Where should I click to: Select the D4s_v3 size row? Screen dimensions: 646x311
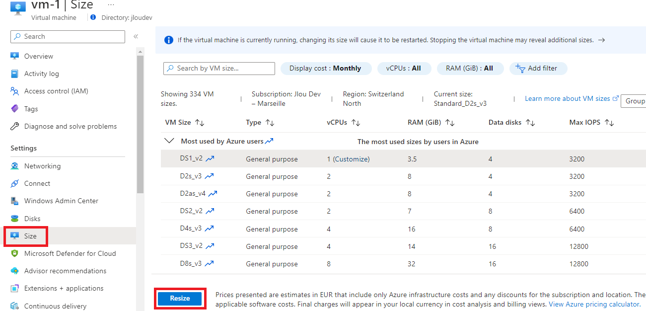tap(403, 229)
